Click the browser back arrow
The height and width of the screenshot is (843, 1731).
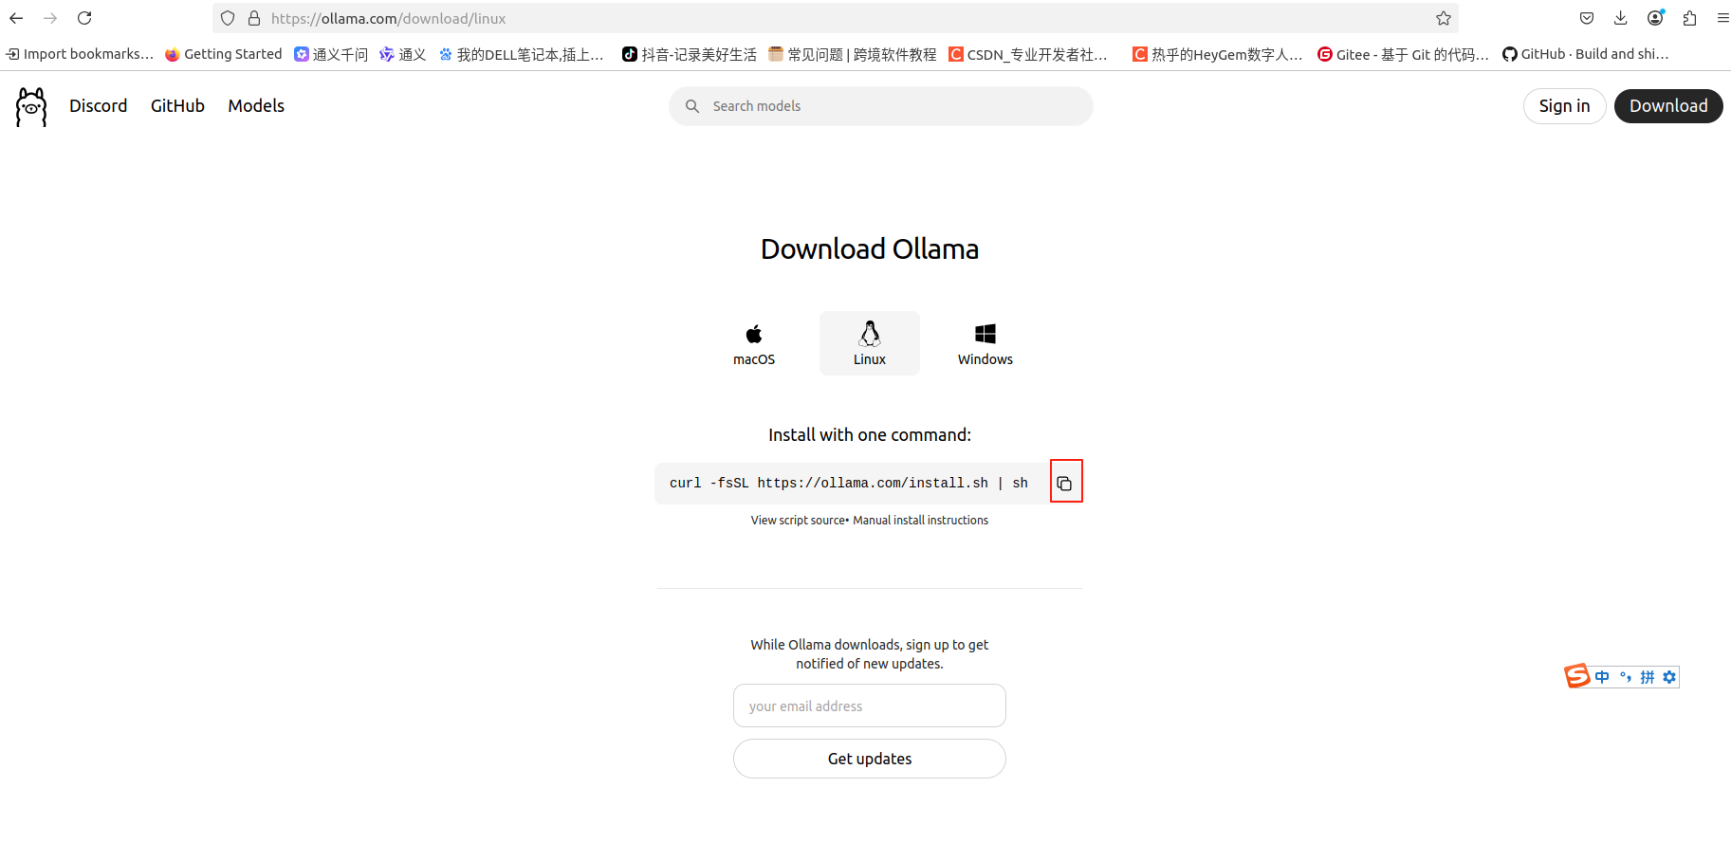coord(16,18)
